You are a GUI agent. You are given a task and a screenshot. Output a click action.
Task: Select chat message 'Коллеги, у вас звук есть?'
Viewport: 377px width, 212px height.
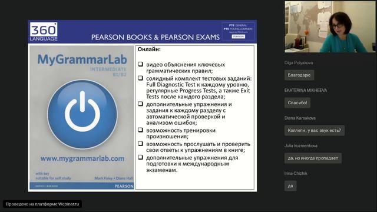click(314, 131)
